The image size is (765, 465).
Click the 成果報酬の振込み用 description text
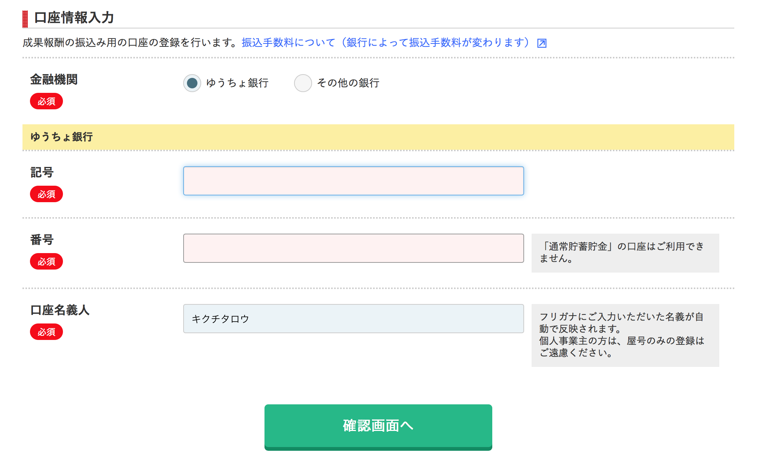pyautogui.click(x=130, y=43)
